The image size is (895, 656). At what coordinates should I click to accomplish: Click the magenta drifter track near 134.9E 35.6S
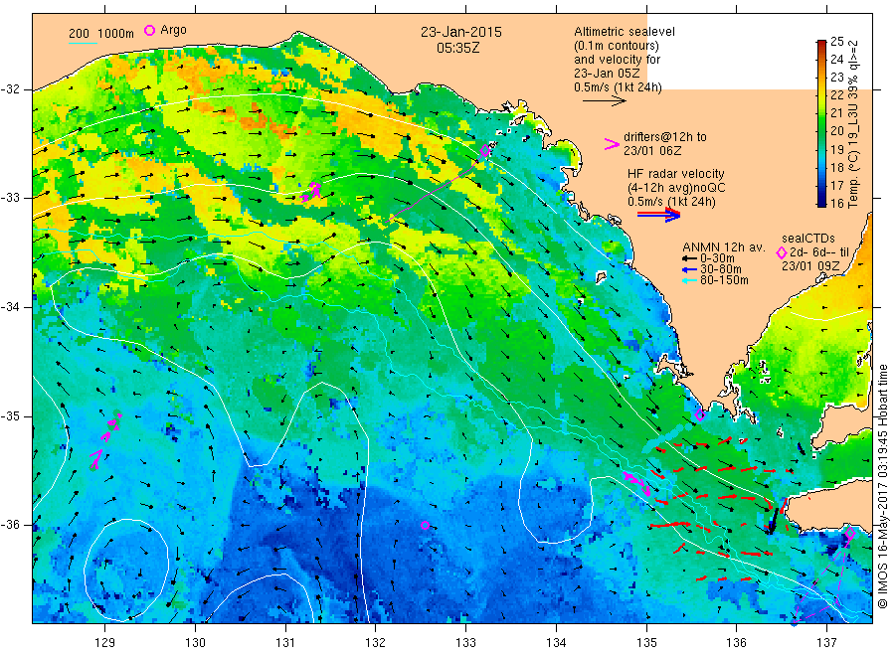[x=638, y=483]
